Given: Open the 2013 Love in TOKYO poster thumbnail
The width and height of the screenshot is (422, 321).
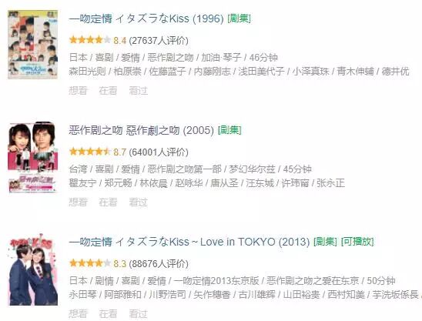Looking at the screenshot, I should 32,269.
